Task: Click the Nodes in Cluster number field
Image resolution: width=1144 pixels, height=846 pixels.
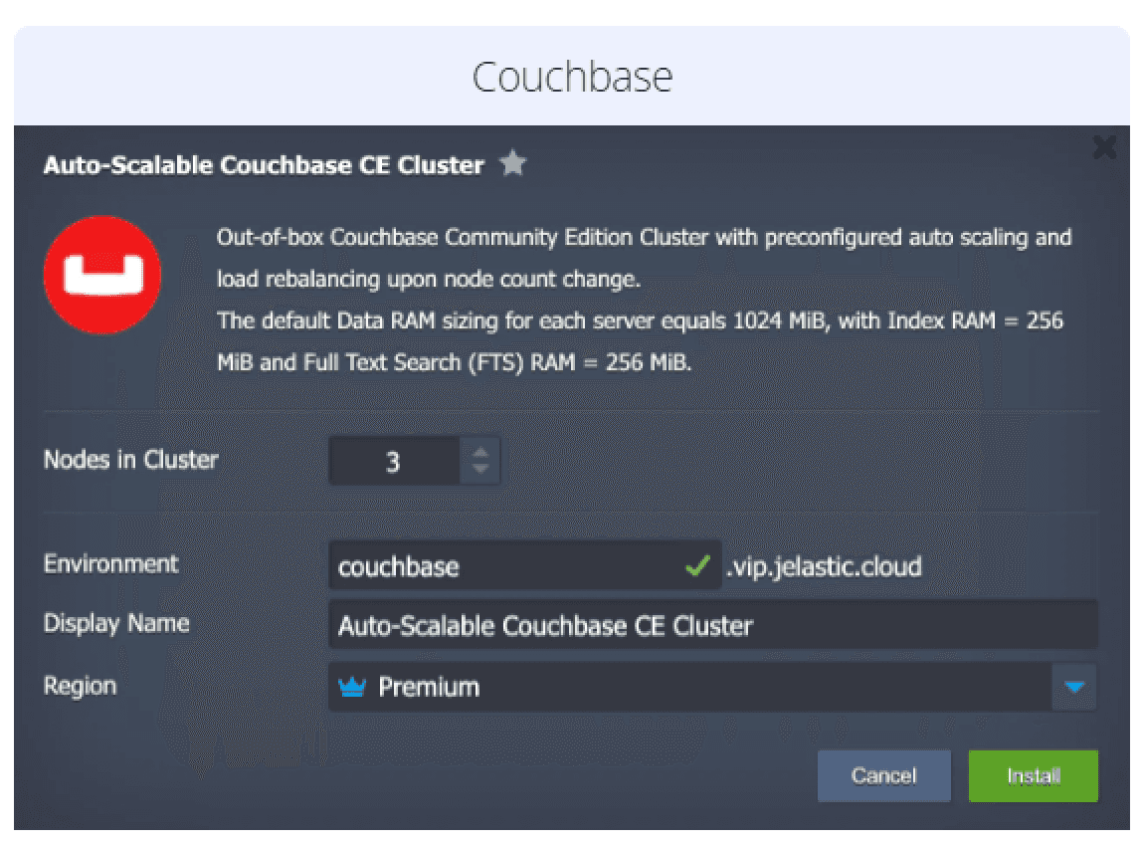Action: click(x=394, y=461)
